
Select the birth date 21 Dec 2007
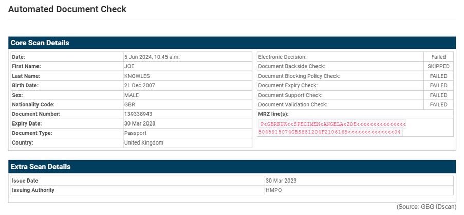coord(140,85)
